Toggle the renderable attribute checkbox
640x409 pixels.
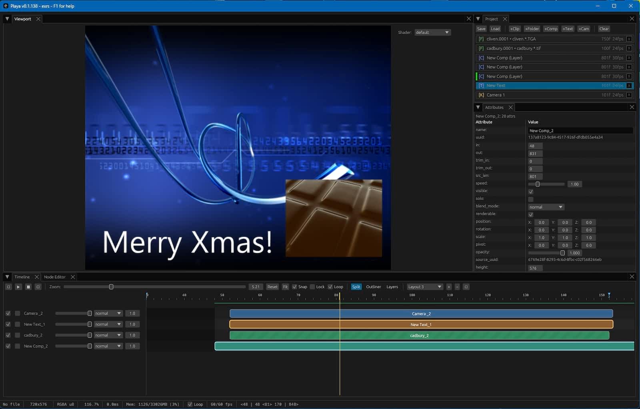coord(531,214)
